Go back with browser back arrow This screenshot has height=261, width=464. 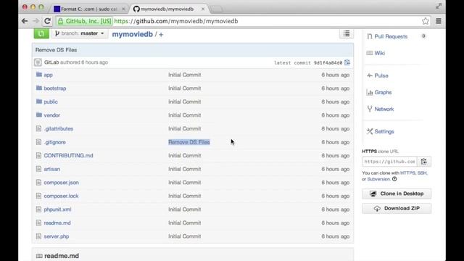pos(25,21)
